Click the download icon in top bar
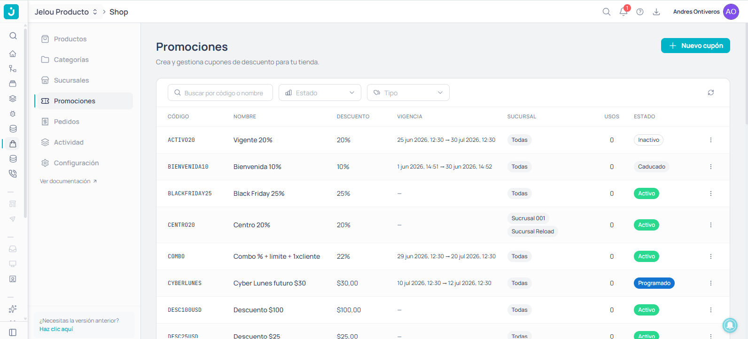The image size is (748, 339). click(656, 12)
